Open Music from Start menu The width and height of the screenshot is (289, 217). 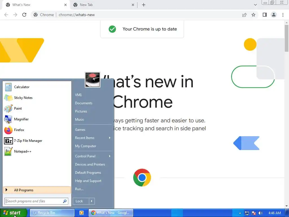click(x=93, y=120)
